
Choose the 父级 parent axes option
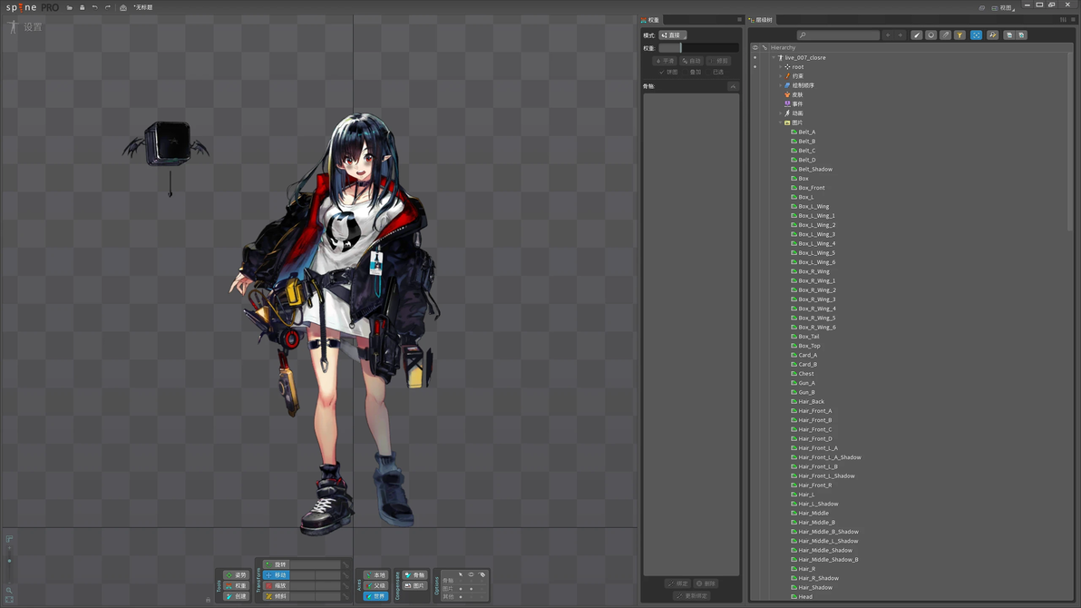pyautogui.click(x=375, y=586)
